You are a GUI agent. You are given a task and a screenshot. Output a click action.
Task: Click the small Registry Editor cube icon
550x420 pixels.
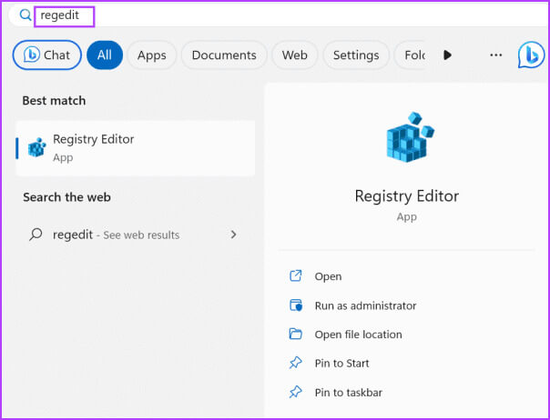tap(37, 147)
